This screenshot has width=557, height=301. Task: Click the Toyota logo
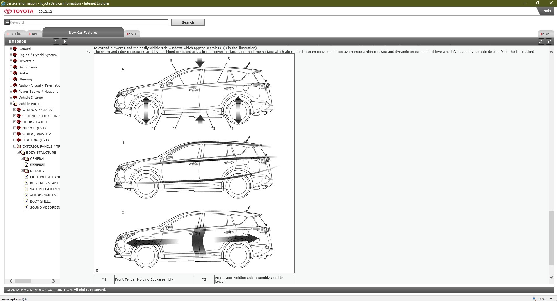tap(19, 11)
